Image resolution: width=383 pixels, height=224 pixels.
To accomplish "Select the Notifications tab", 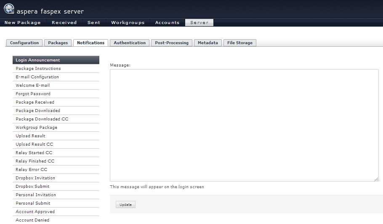I will 90,43.
